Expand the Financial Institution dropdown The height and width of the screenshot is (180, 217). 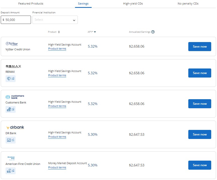(x=55, y=20)
